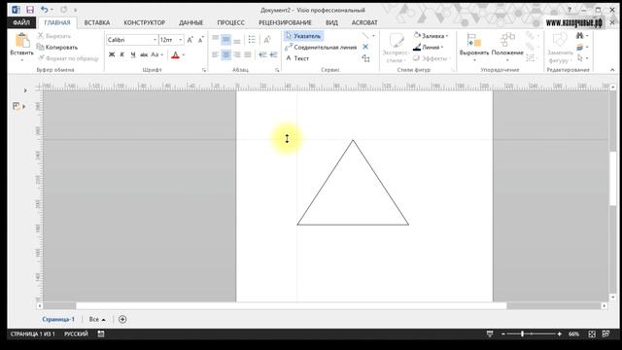
Task: Open the Все pages list
Action: click(97, 319)
